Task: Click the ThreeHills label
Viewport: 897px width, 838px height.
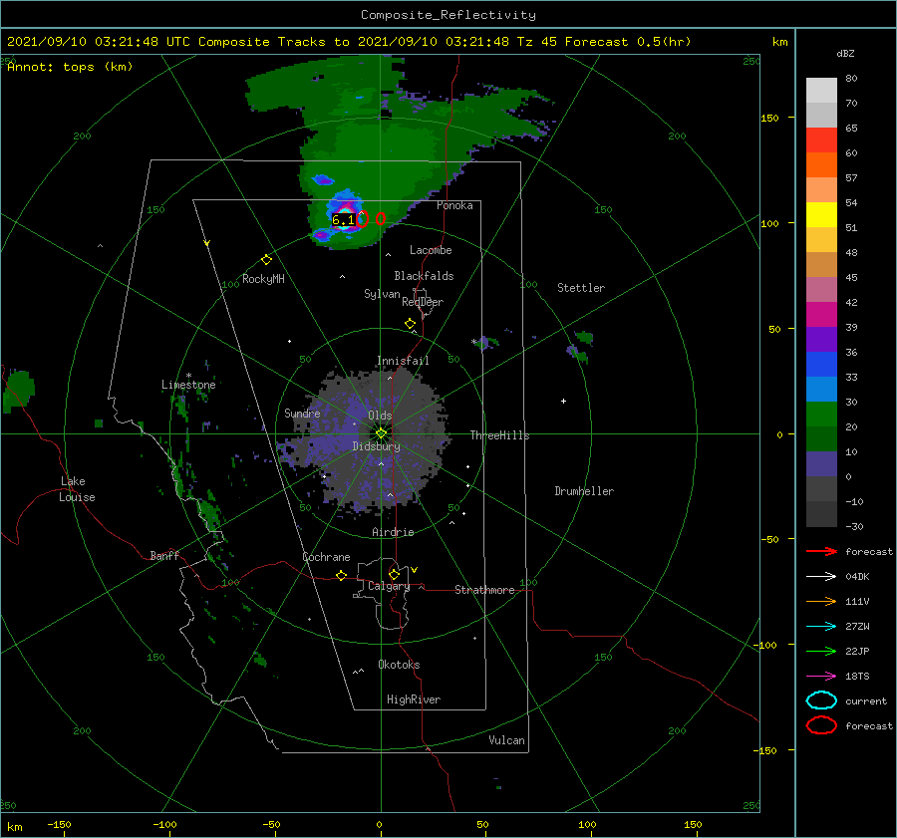Action: coord(500,435)
